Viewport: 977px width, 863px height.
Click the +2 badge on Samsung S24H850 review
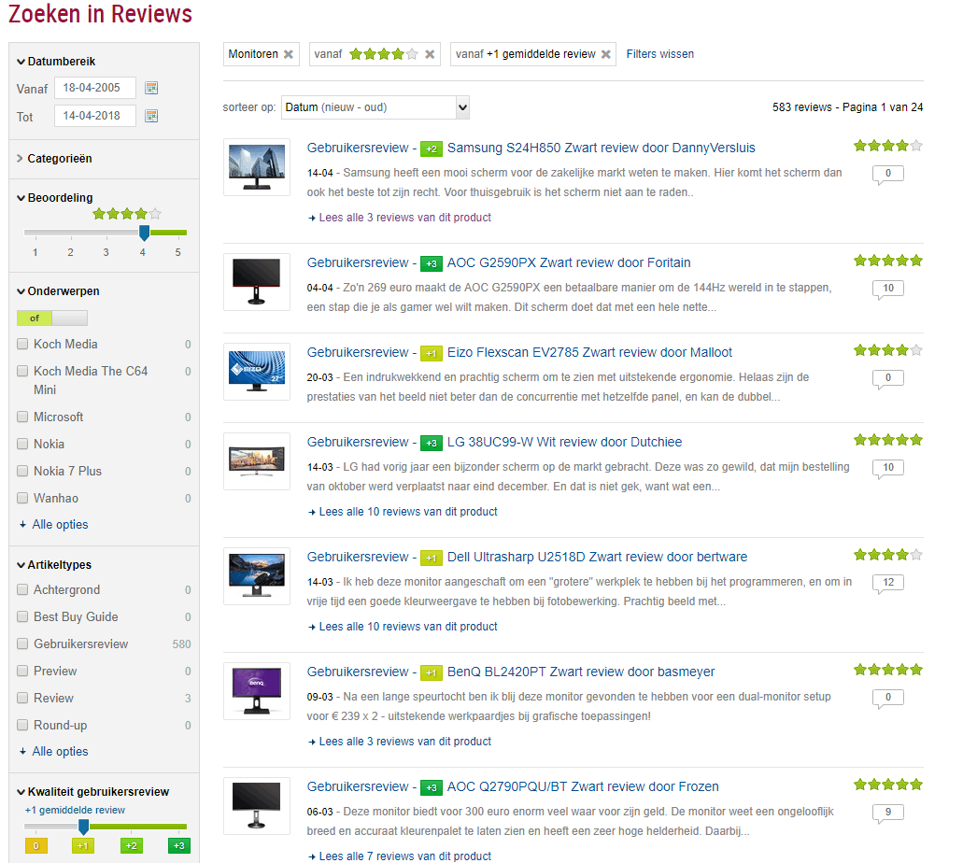click(x=432, y=149)
